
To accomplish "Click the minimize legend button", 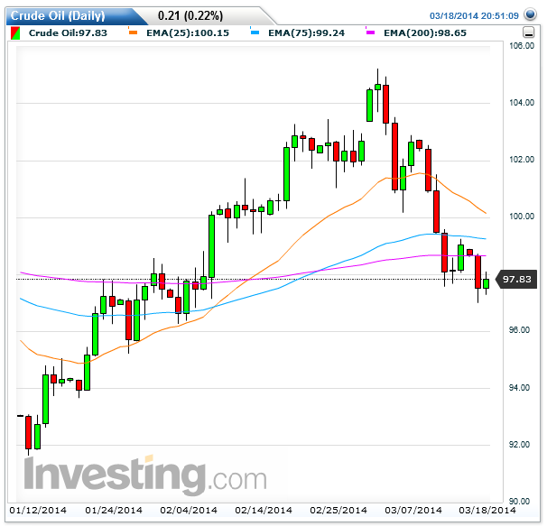I will [529, 32].
